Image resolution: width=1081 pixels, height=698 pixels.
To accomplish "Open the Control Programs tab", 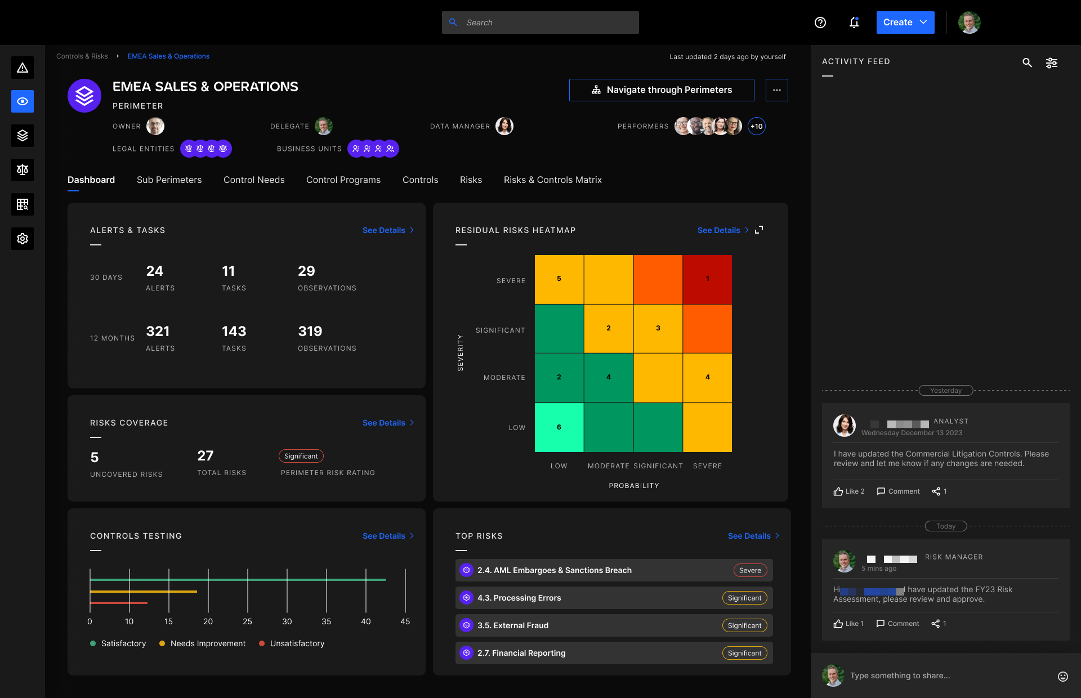I will pos(343,180).
